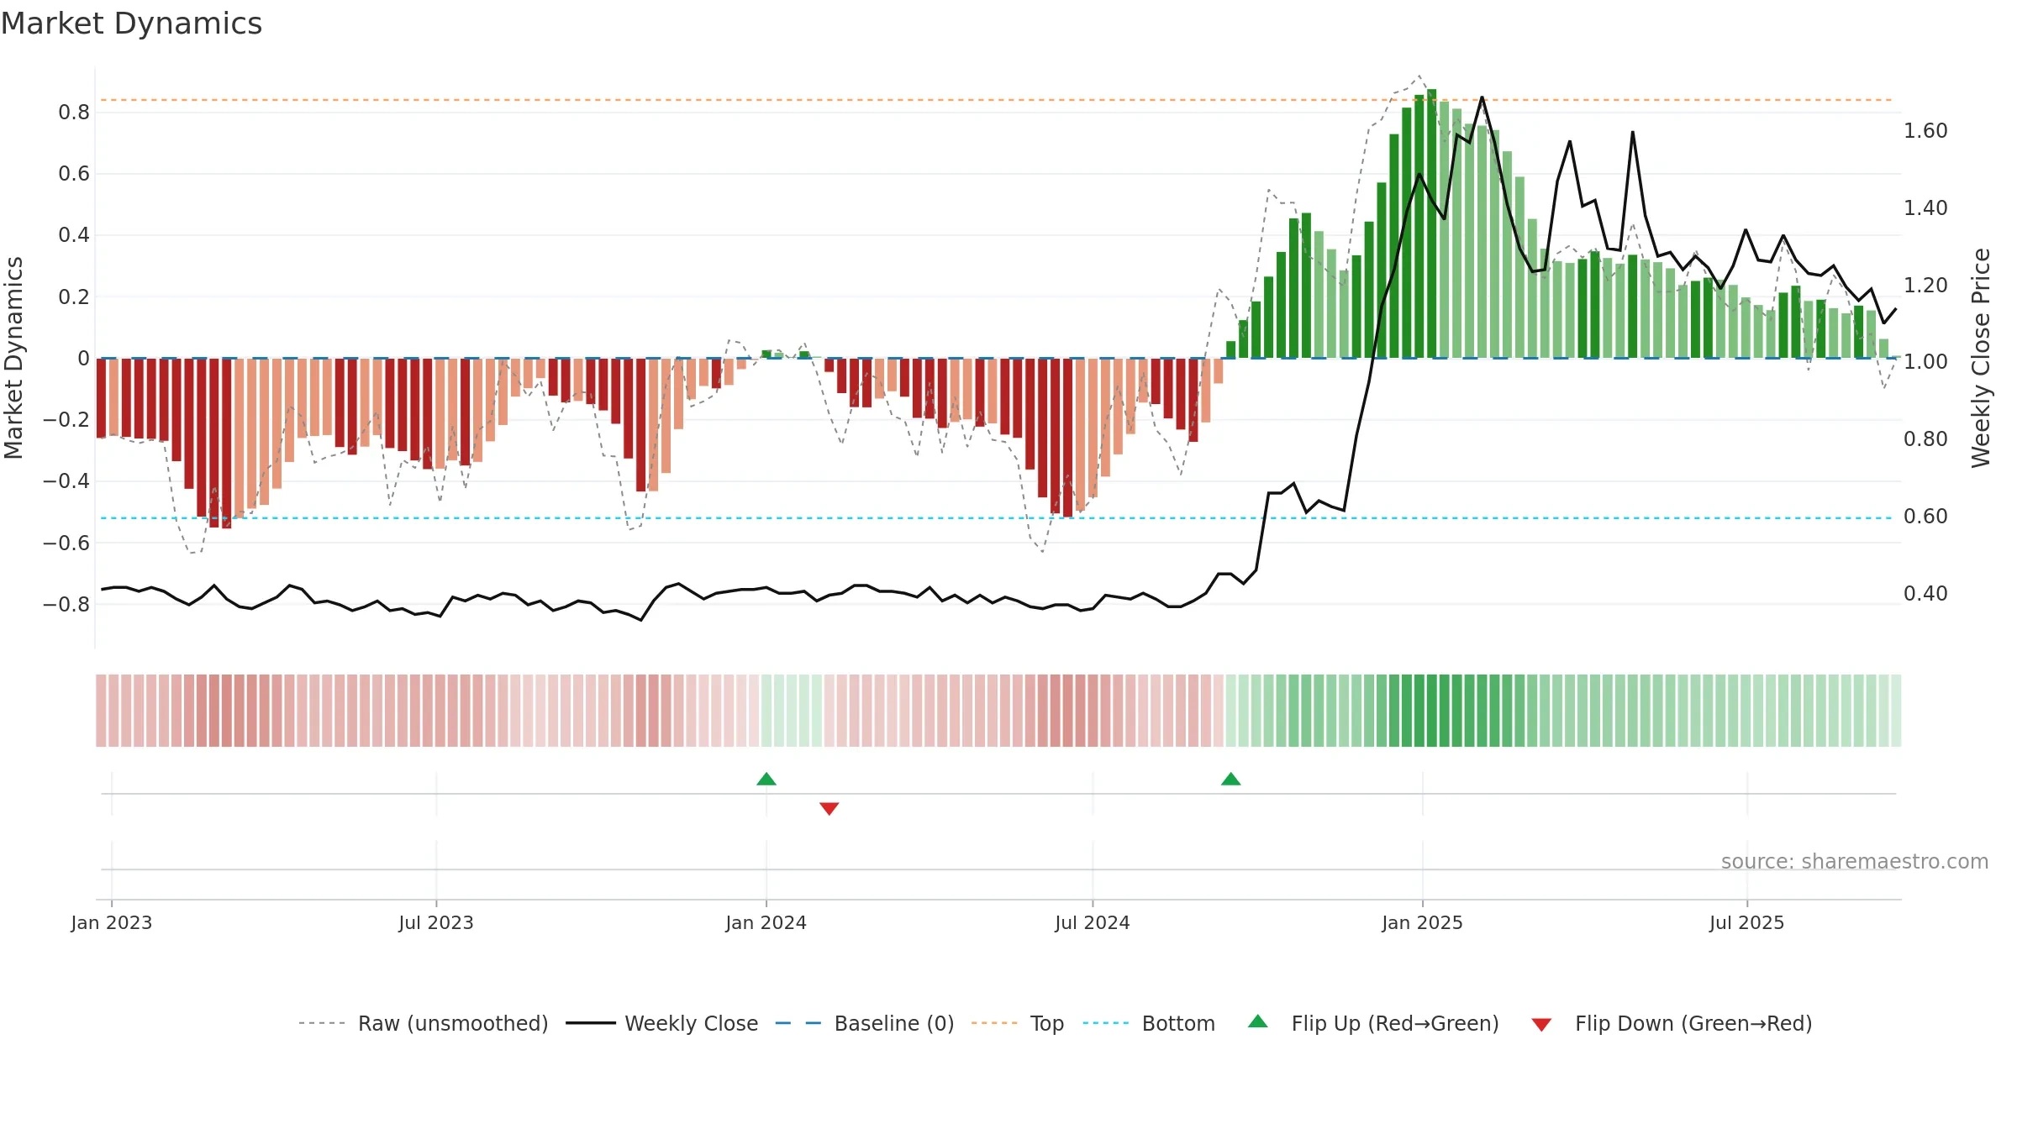Toggle the Bottom legend entry
Screen dimensions: 2017x1134
1149,1023
